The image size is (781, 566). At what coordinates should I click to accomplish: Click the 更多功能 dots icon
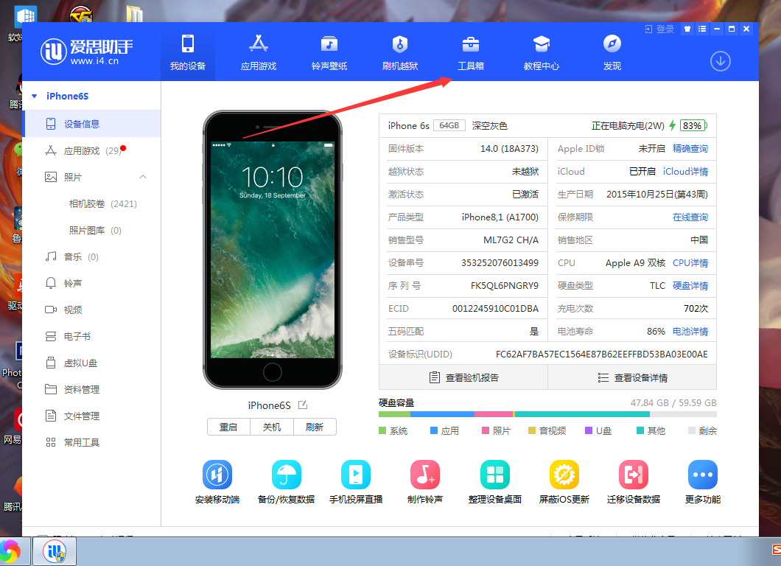(x=702, y=475)
